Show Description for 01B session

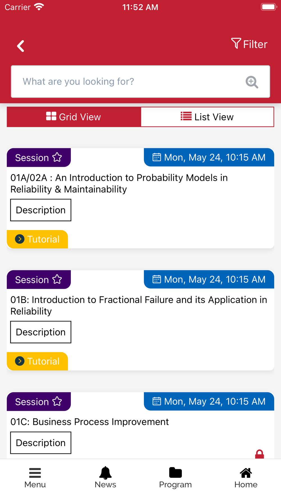click(41, 332)
